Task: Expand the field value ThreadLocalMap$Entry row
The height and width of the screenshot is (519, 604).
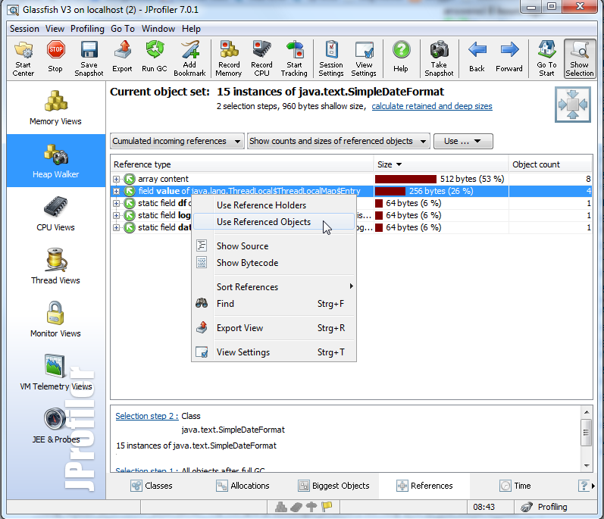Action: [117, 191]
